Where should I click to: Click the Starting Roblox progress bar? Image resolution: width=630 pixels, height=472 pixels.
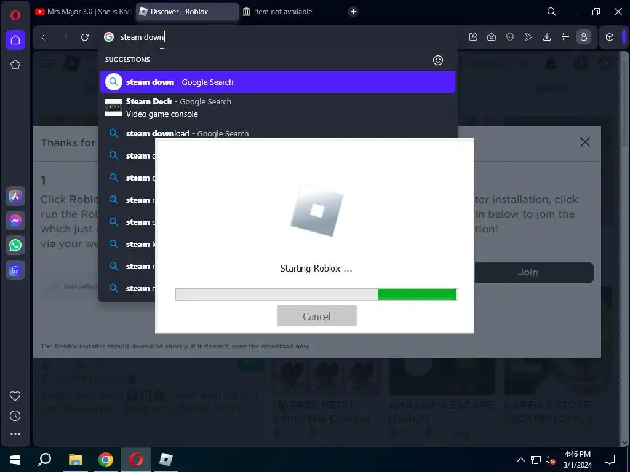317,294
